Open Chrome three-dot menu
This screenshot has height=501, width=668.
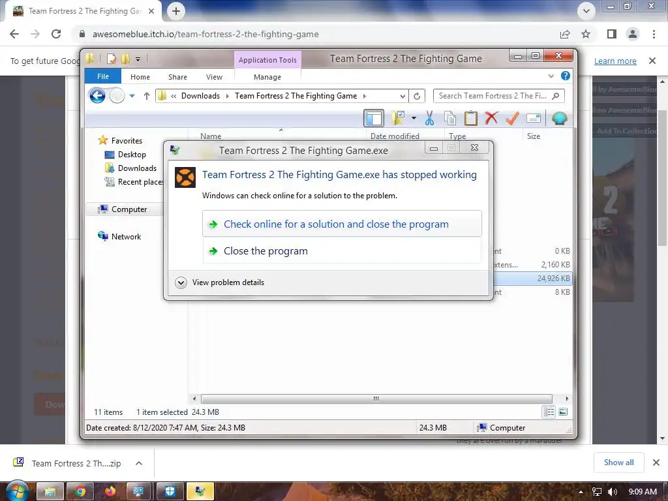(x=654, y=34)
